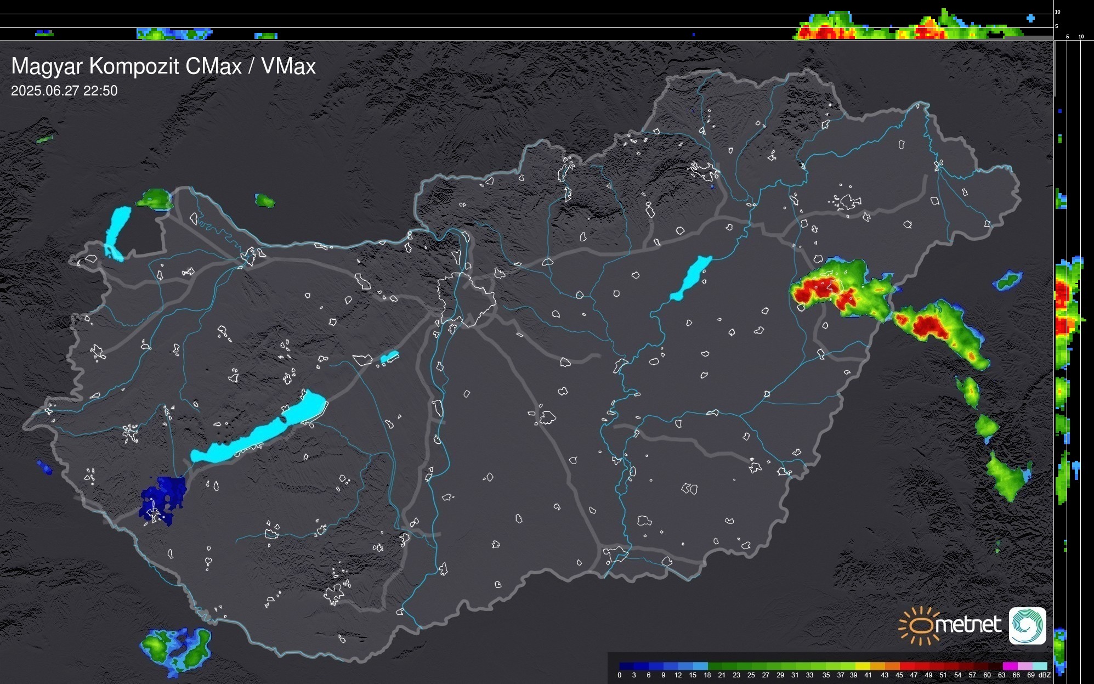
Task: Click the dBZ unit label in the legend
Action: coord(1045,675)
